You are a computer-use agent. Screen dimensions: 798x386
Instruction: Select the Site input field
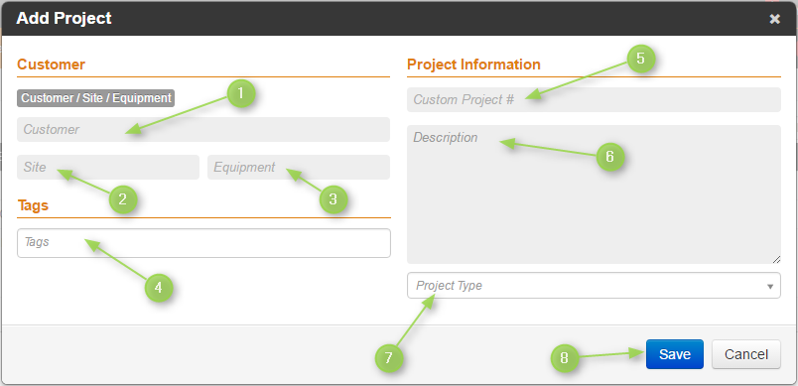pyautogui.click(x=108, y=167)
